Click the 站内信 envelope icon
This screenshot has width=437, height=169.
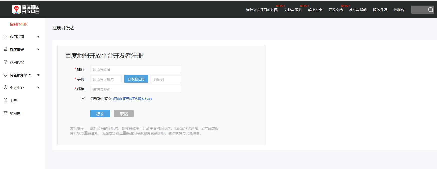tap(5, 113)
